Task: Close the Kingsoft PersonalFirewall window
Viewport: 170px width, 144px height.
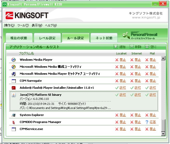Action: (163, 4)
